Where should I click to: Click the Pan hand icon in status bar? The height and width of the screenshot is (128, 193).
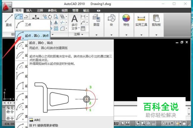(137, 124)
